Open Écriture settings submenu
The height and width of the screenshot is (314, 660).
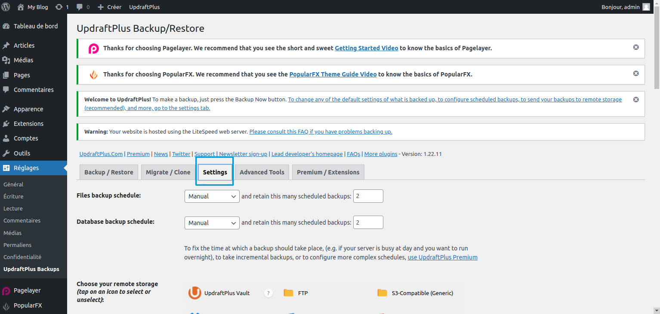[13, 196]
